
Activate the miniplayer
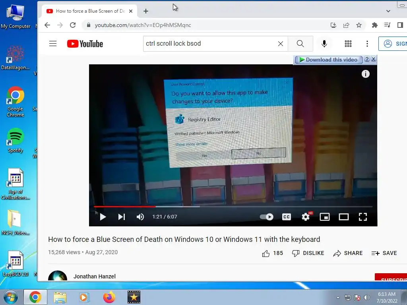[324, 217]
